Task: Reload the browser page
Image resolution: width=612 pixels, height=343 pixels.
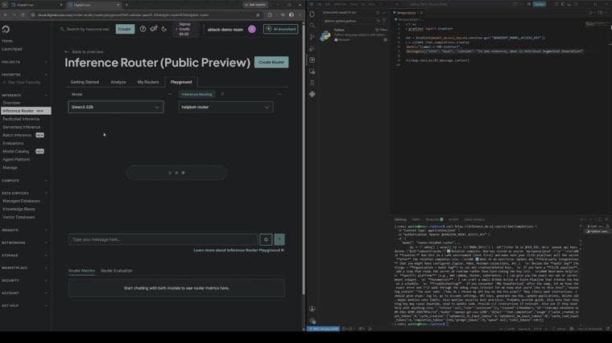Action: [x=23, y=15]
